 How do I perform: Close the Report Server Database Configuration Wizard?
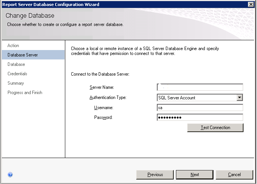251,5
